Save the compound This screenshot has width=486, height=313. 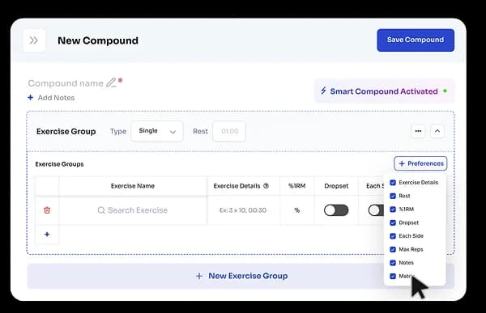click(x=416, y=40)
